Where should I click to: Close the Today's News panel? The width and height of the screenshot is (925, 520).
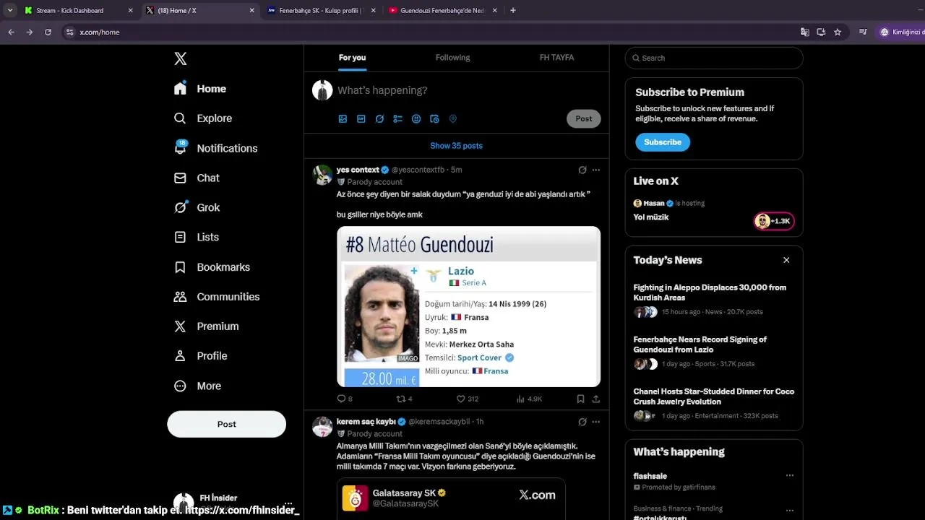pyautogui.click(x=786, y=260)
